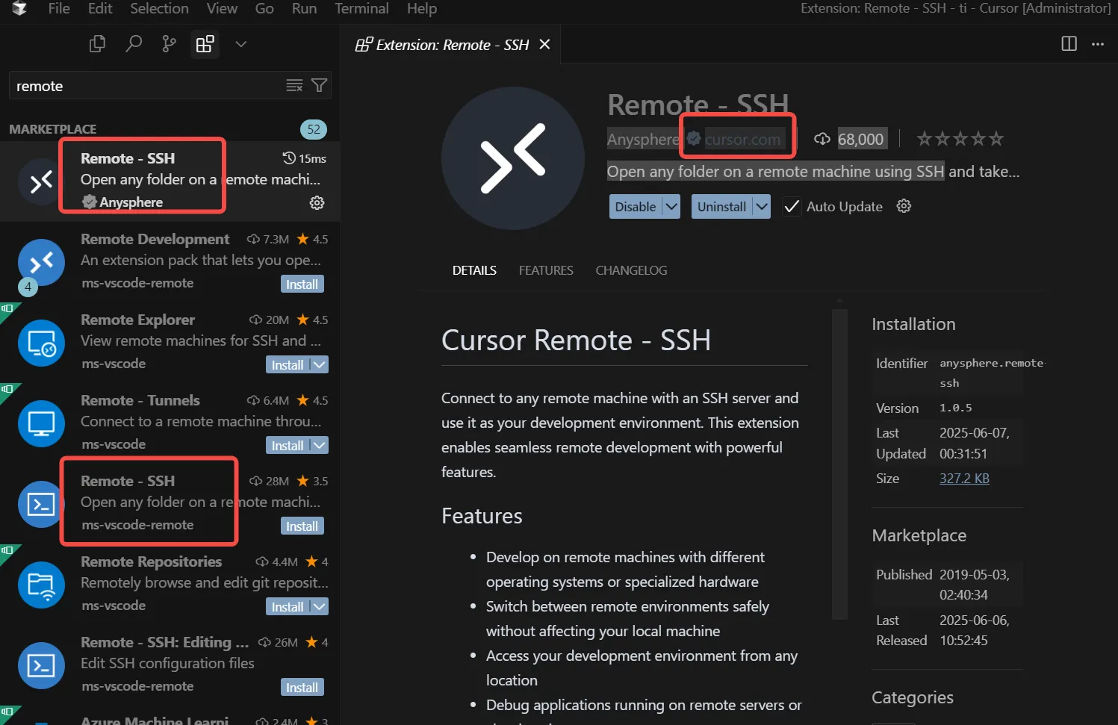Install the Remote - Tunnels extension

(288, 446)
